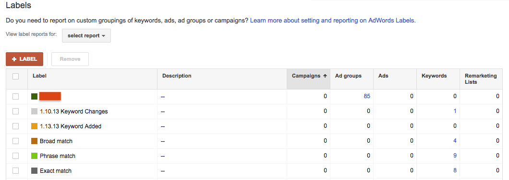Open the AdWords Labels learn more link
Viewport: 509px width, 180px height.
tap(333, 21)
